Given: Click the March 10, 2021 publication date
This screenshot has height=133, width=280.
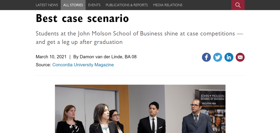Looking at the screenshot, I should (51, 57).
